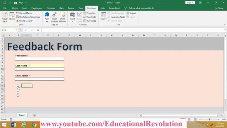Select the radio button in row 15
Viewport: 227px width, 128px height.
tap(18, 86)
